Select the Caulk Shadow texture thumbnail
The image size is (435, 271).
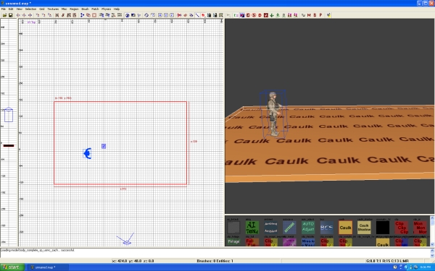(364, 228)
